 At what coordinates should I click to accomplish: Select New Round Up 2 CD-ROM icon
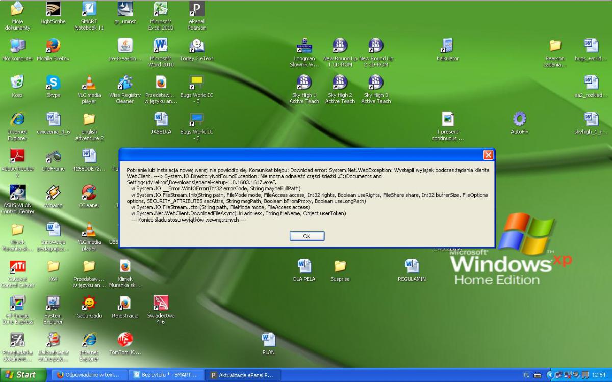376,53
